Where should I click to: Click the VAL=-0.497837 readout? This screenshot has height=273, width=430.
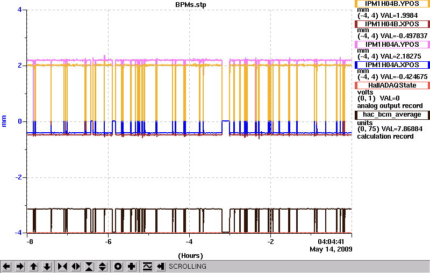[405, 35]
